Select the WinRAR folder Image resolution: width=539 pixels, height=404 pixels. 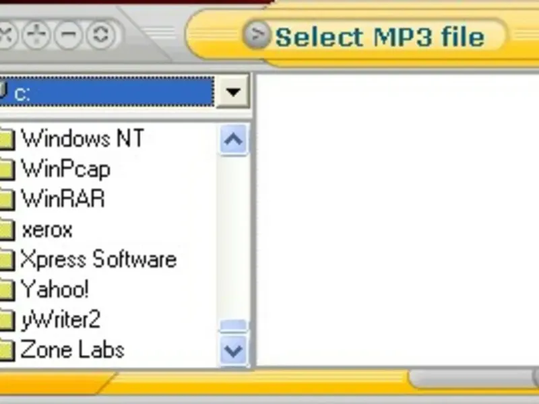(63, 199)
